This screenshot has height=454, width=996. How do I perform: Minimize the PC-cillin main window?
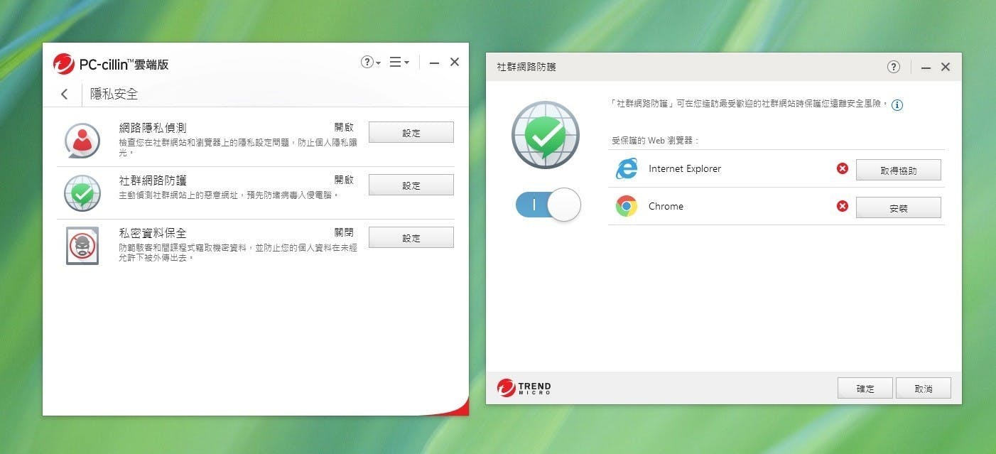pyautogui.click(x=434, y=63)
